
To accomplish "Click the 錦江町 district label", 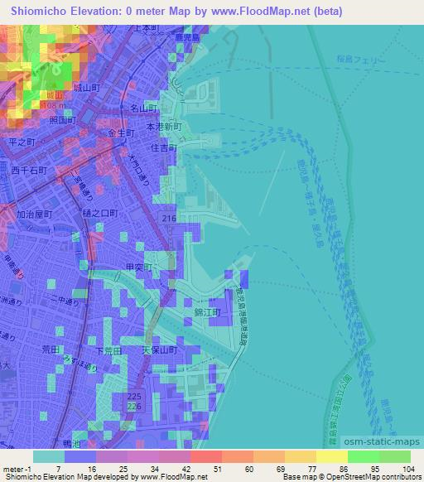I will [x=208, y=312].
